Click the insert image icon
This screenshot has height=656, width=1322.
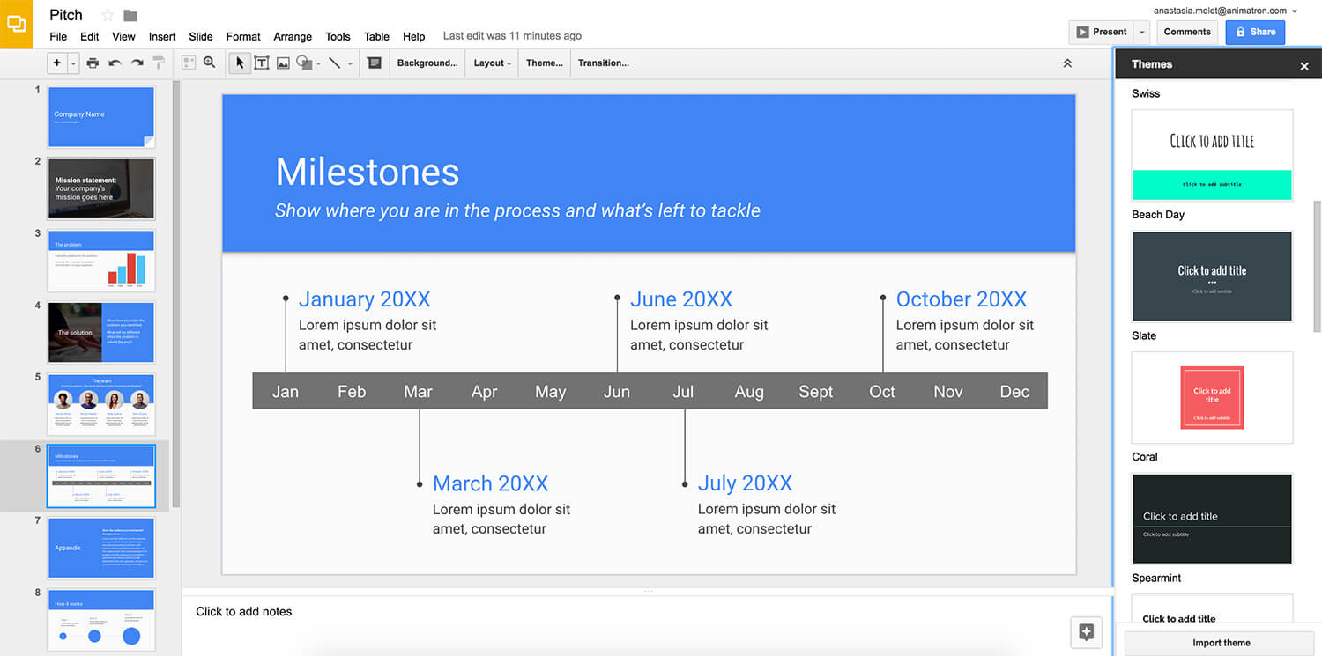[283, 63]
